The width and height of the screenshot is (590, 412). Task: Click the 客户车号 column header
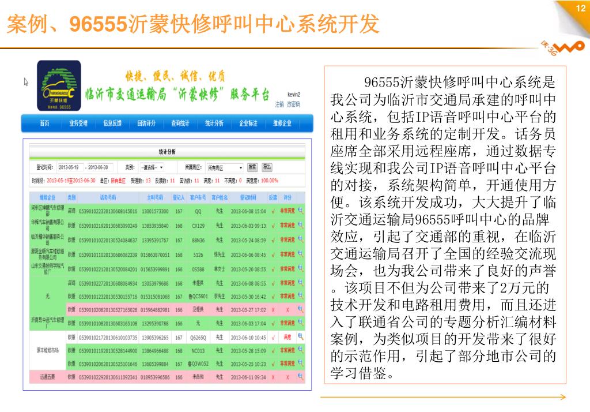tap(198, 197)
